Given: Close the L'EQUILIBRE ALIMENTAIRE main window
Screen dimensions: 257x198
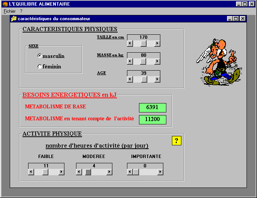Looking at the screenshot, I should click(x=252, y=4).
